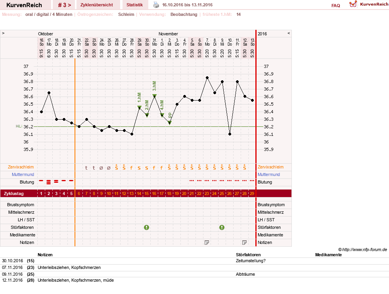Click the Störfaktoren alert icon on cycle day 25

click(x=222, y=227)
